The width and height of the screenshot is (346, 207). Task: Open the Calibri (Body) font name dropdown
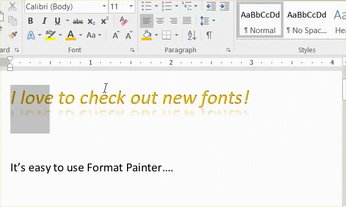(104, 7)
